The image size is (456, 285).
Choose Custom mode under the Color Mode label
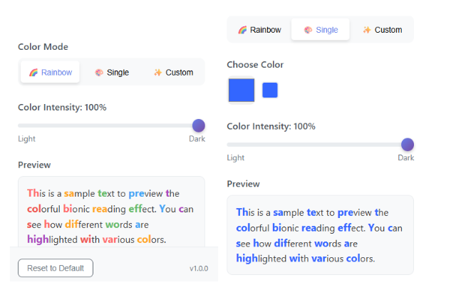(x=173, y=73)
